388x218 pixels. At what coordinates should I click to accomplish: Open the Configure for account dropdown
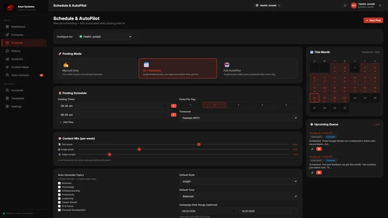[105, 37]
